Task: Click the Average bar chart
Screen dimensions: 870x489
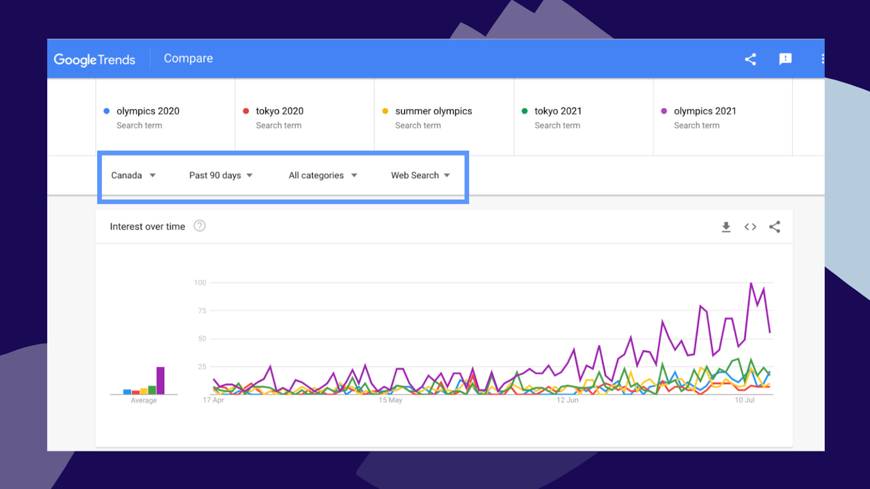Action: 144,380
